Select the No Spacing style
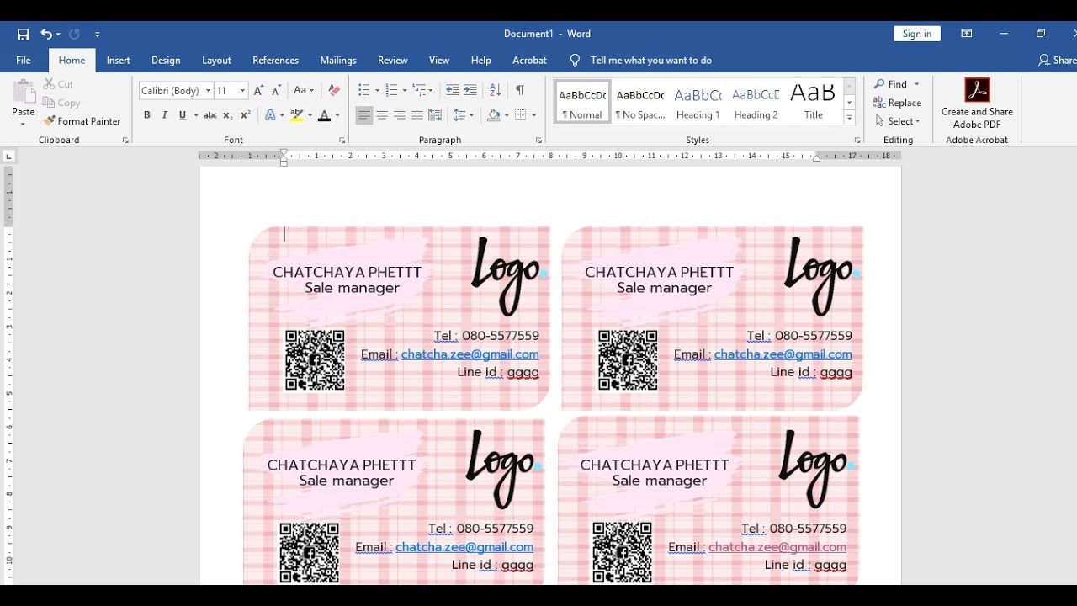The height and width of the screenshot is (606, 1077). [x=639, y=103]
